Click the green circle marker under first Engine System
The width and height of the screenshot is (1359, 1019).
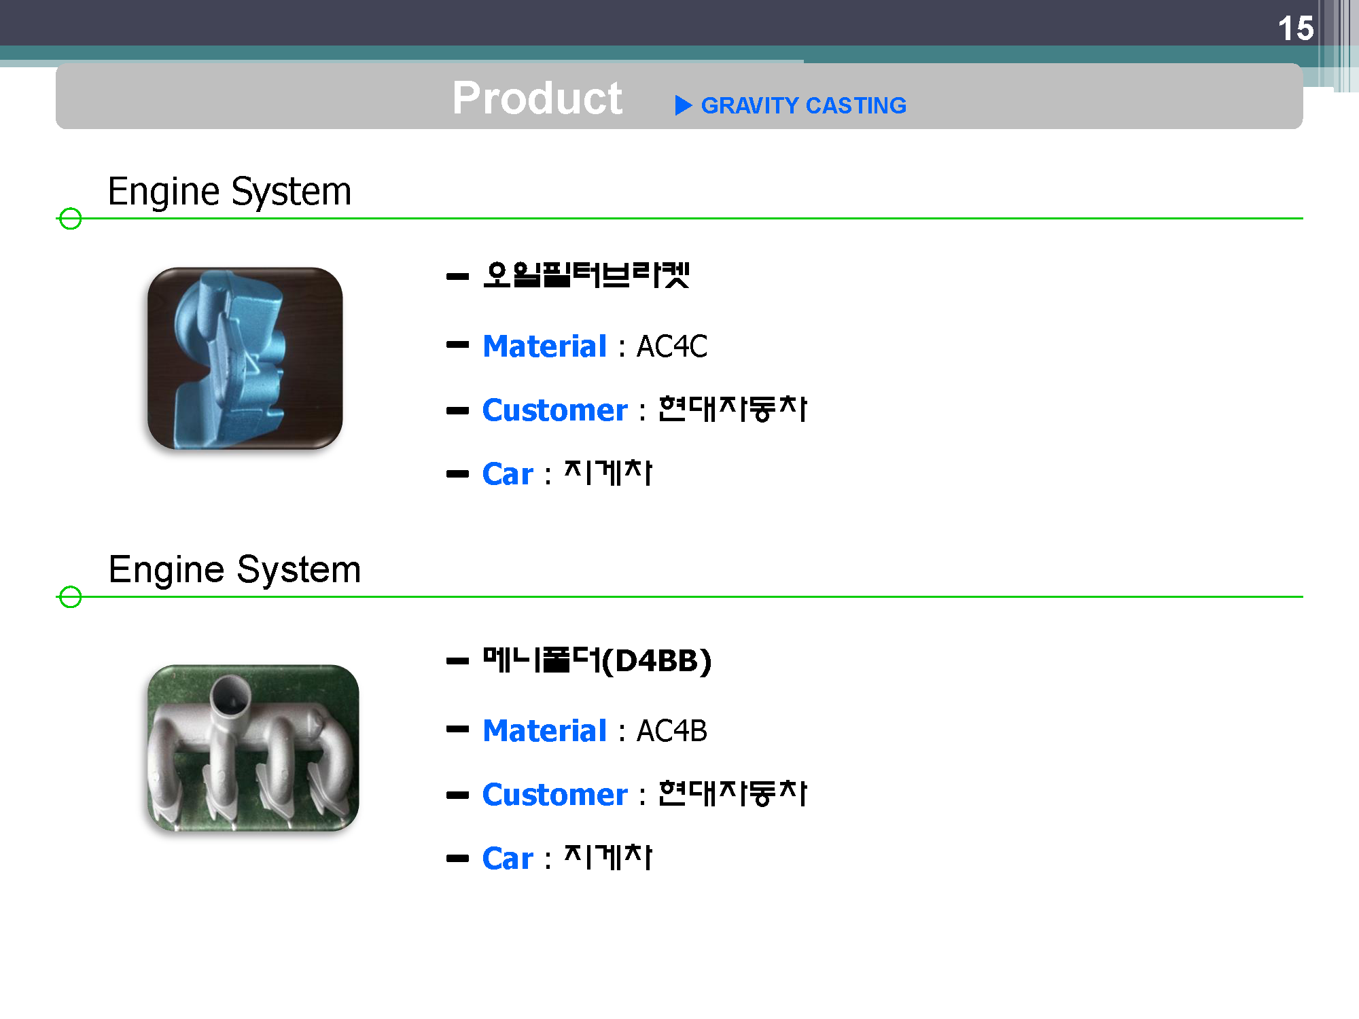[x=70, y=219]
